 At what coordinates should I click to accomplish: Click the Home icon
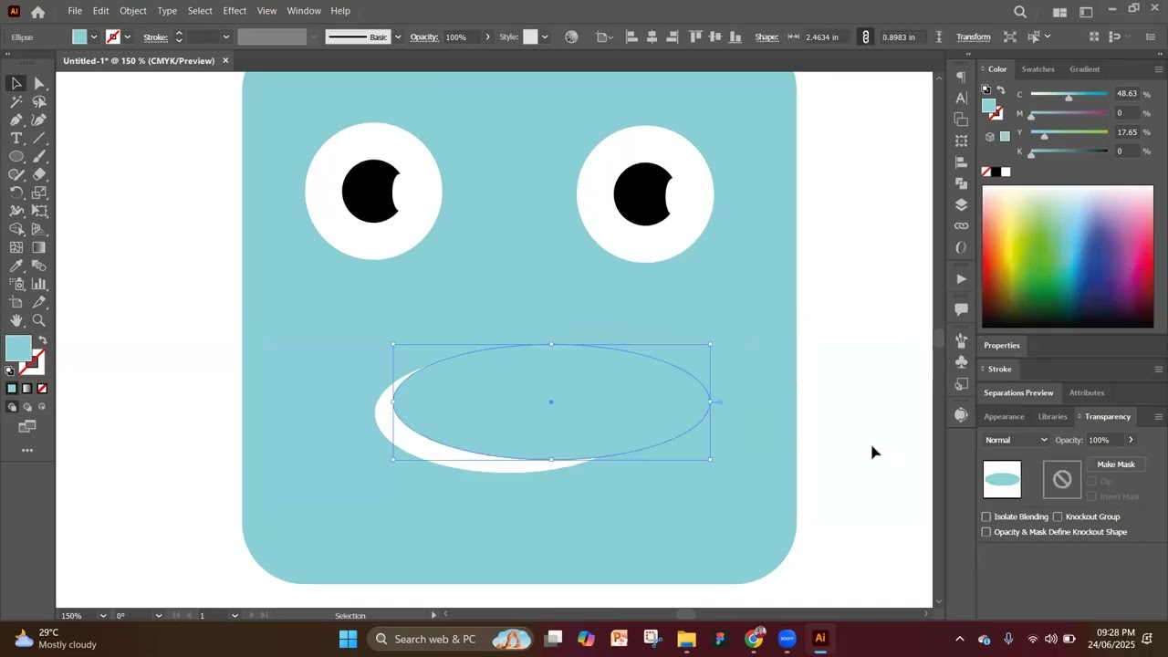point(37,12)
